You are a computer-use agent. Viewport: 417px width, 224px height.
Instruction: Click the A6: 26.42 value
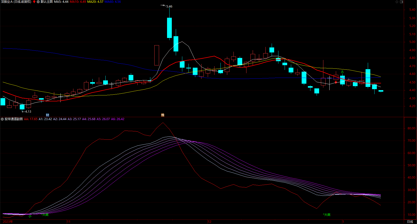pyautogui.click(x=118, y=119)
